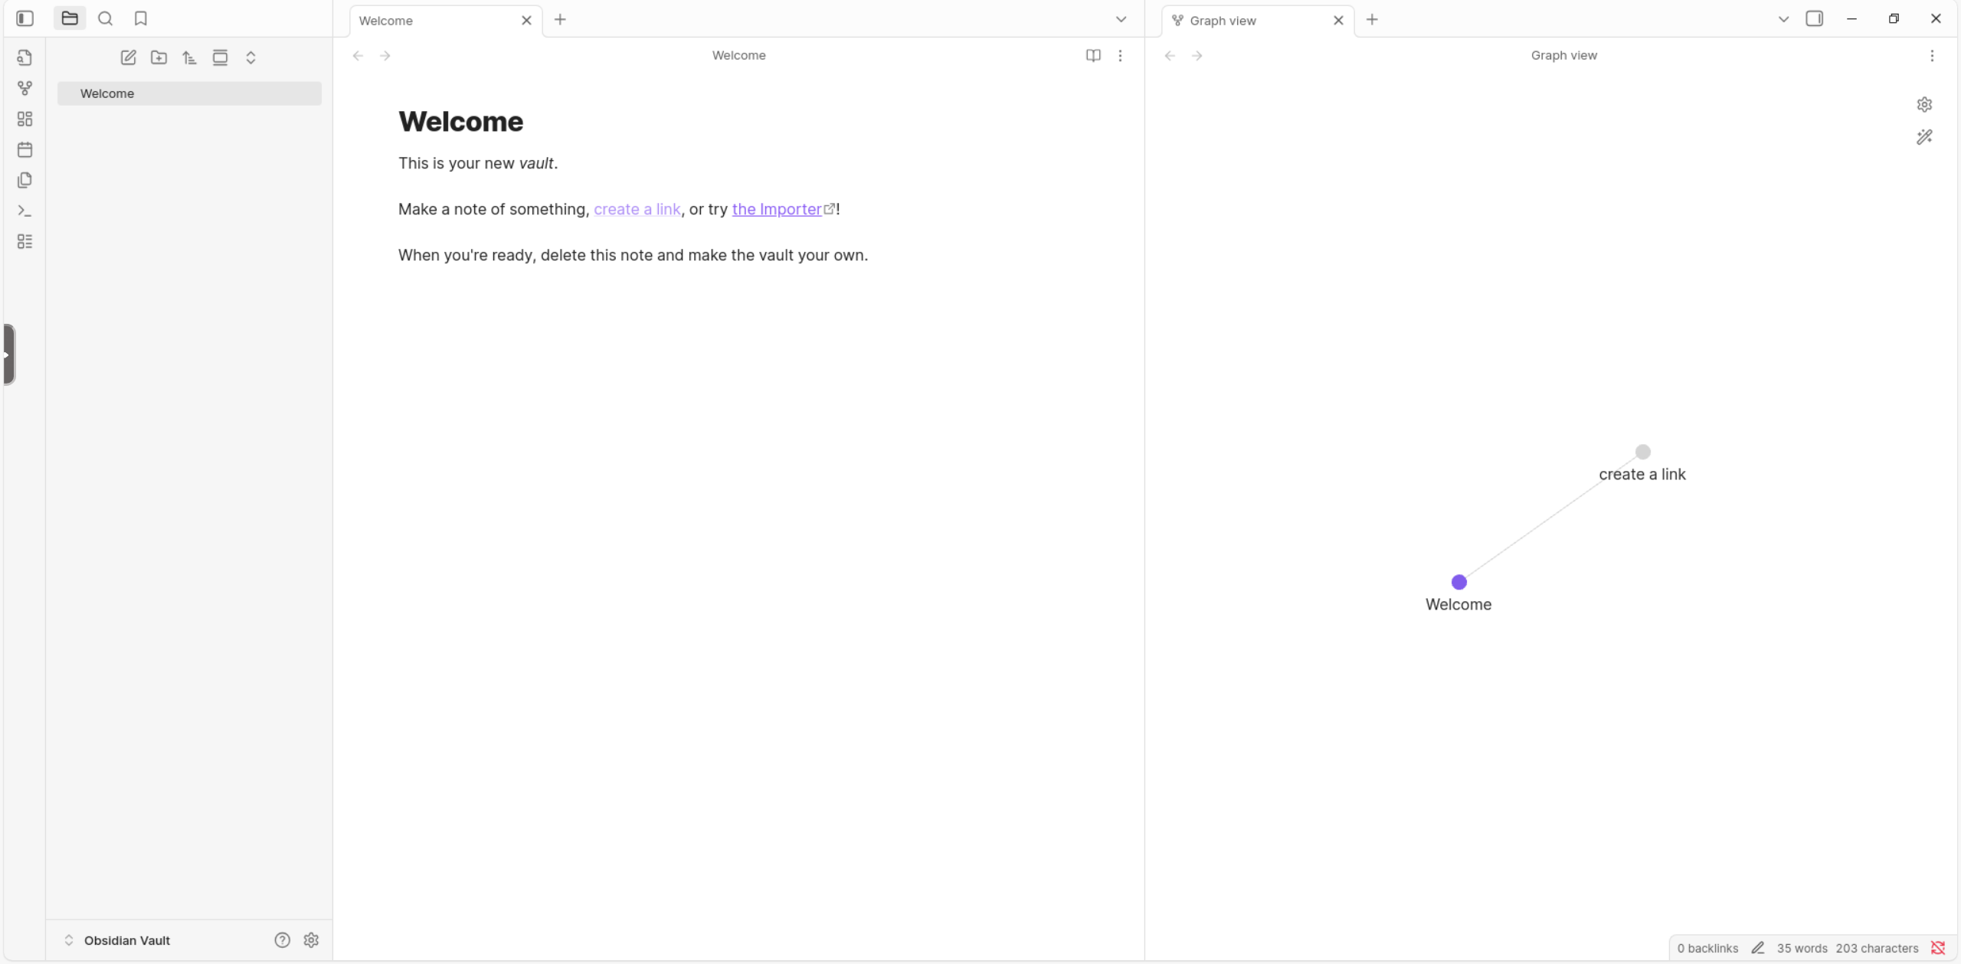
Task: Open graph view from left ribbon
Action: pos(25,88)
